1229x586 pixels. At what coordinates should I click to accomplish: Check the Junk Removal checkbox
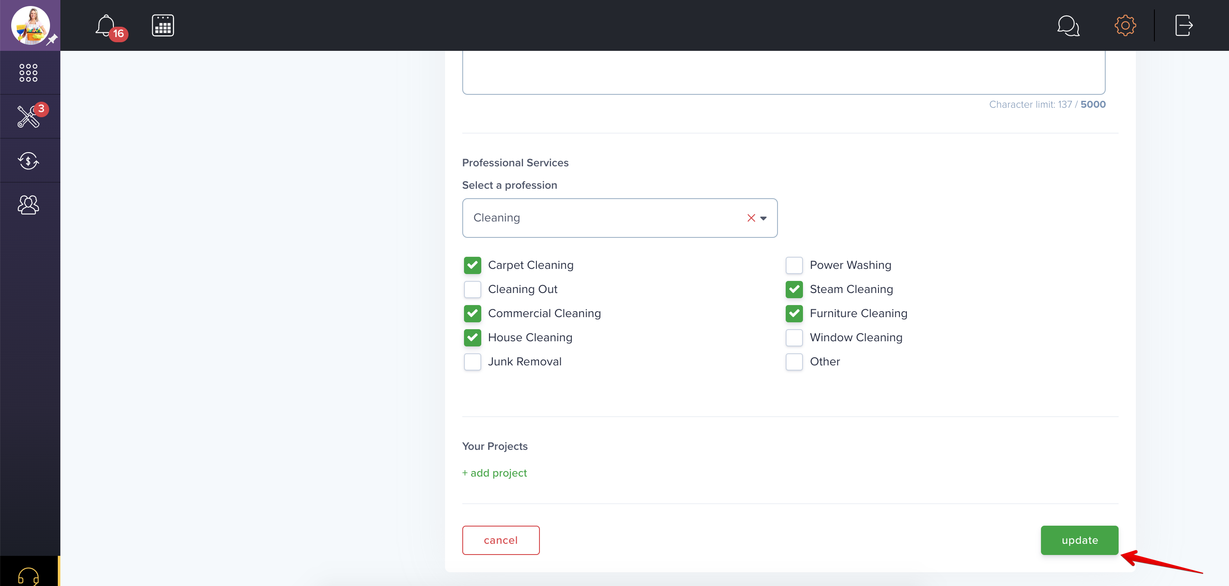[x=472, y=362]
